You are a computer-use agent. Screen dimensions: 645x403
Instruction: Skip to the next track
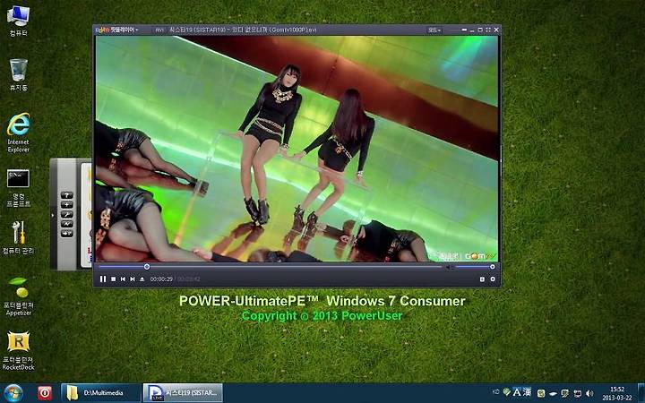click(x=133, y=279)
